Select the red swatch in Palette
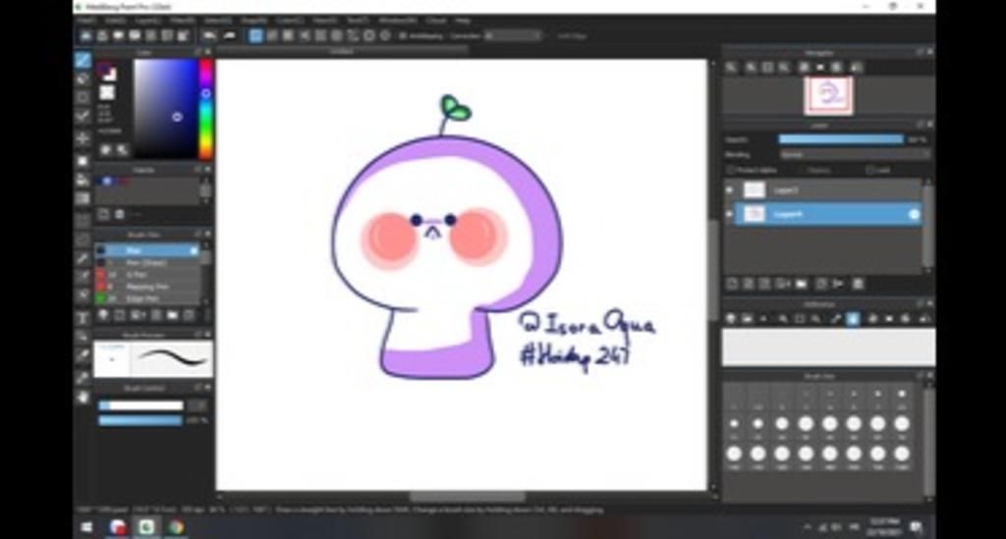 [123, 182]
